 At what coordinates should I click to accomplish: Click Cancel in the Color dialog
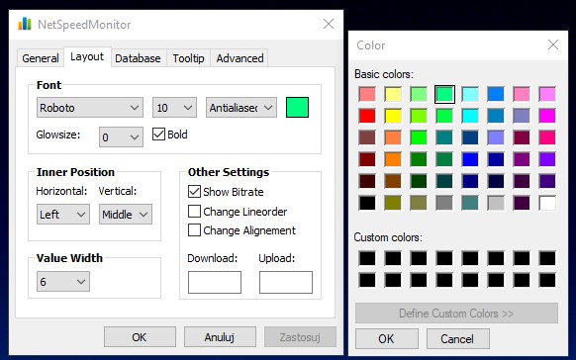[457, 338]
